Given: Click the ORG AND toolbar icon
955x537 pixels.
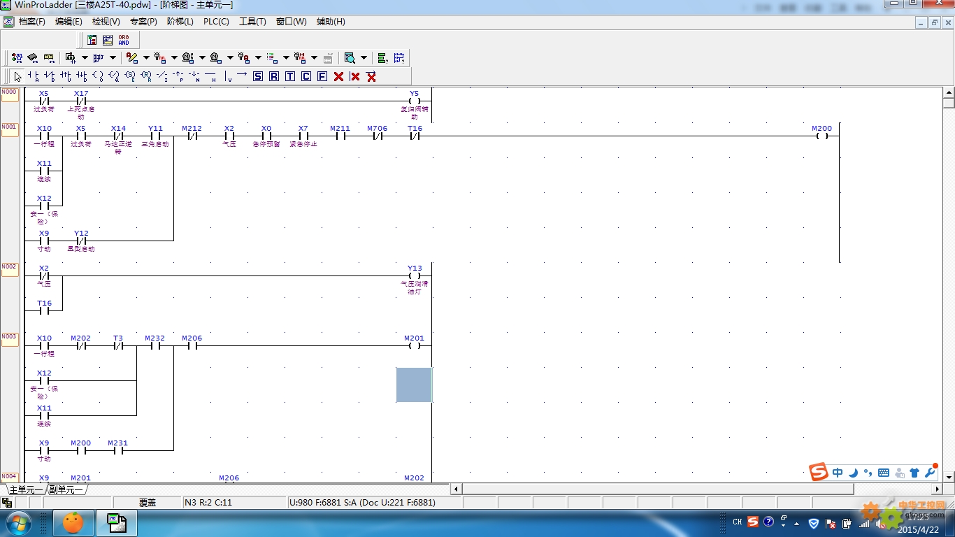Looking at the screenshot, I should [124, 40].
